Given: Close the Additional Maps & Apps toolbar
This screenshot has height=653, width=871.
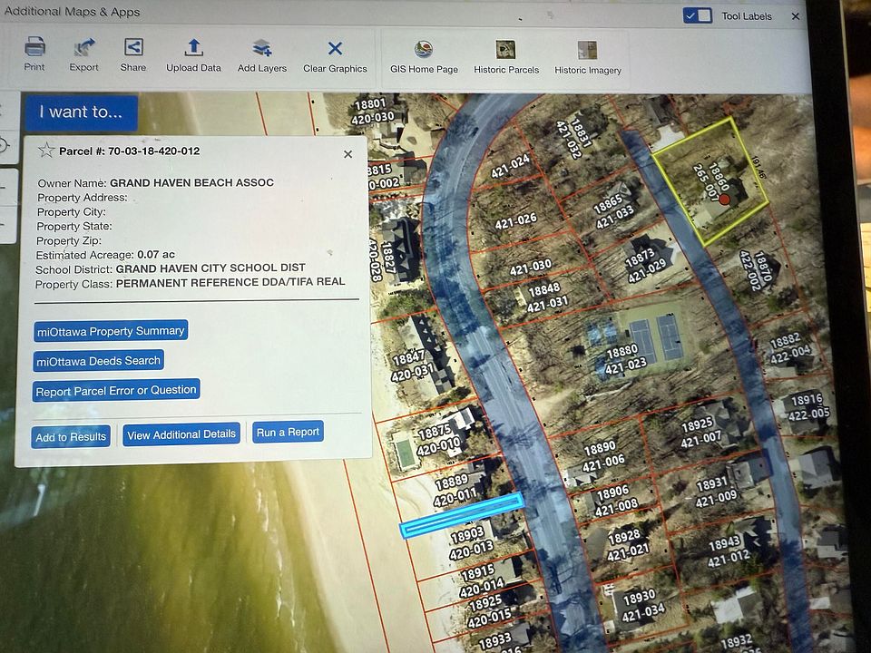Looking at the screenshot, I should 796,16.
